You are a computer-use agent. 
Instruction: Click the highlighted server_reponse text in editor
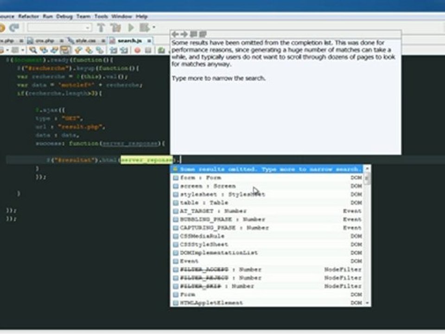147,160
